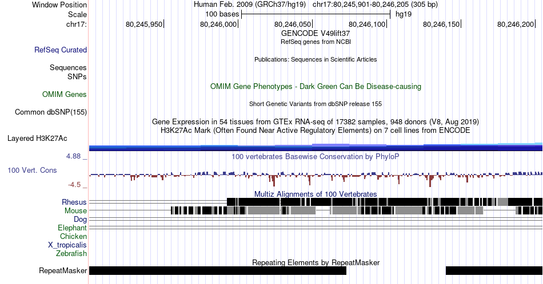Click the chr17:80,245,901-80,246,205 position text
This screenshot has height=284, width=543.
coord(375,5)
